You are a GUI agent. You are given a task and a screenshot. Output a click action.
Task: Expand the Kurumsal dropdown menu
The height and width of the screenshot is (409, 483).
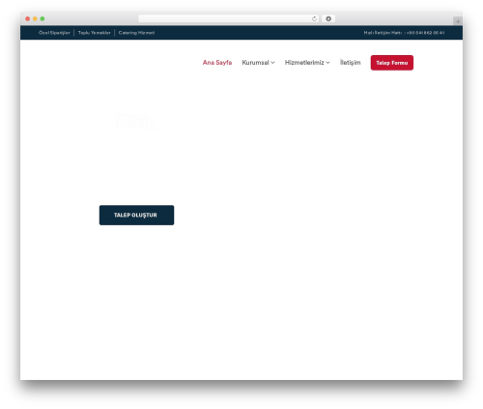coord(258,63)
